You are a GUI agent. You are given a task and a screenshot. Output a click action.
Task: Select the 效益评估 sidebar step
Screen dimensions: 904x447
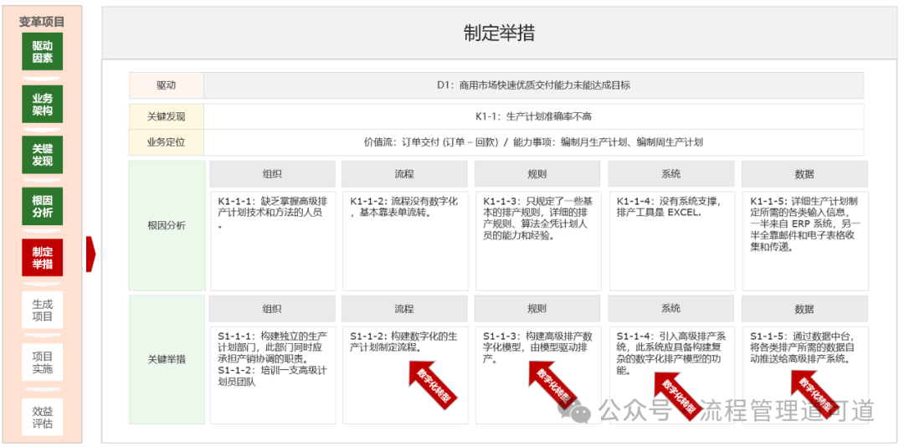click(x=43, y=417)
